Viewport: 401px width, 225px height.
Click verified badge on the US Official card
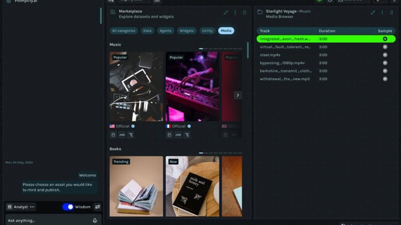click(133, 126)
